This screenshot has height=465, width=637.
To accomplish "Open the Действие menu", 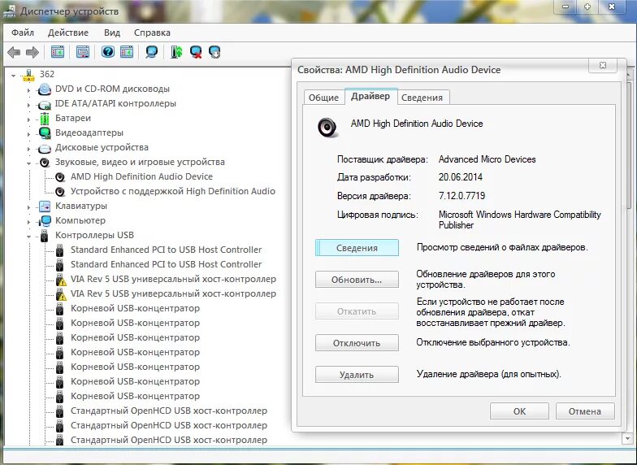I will point(68,33).
